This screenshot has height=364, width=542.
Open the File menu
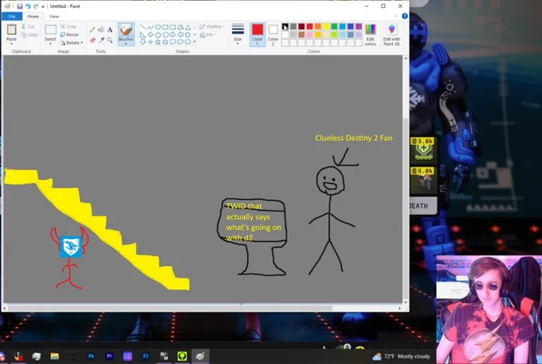coord(12,16)
